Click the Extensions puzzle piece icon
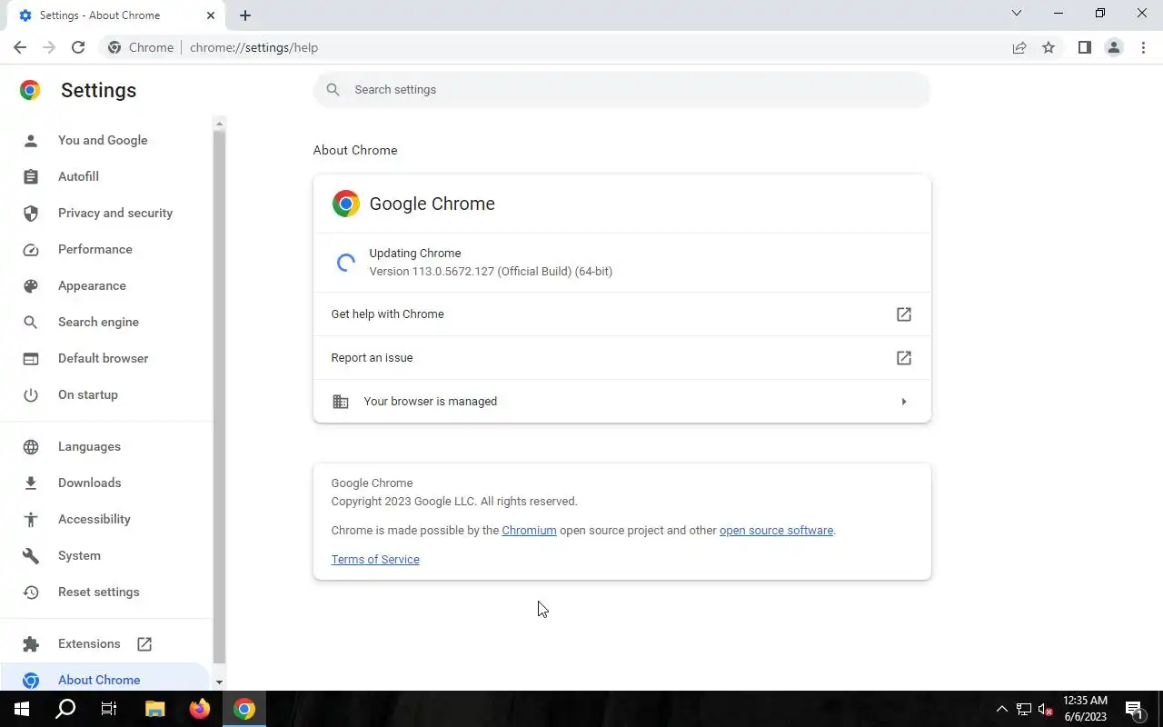This screenshot has height=727, width=1163. coord(31,643)
